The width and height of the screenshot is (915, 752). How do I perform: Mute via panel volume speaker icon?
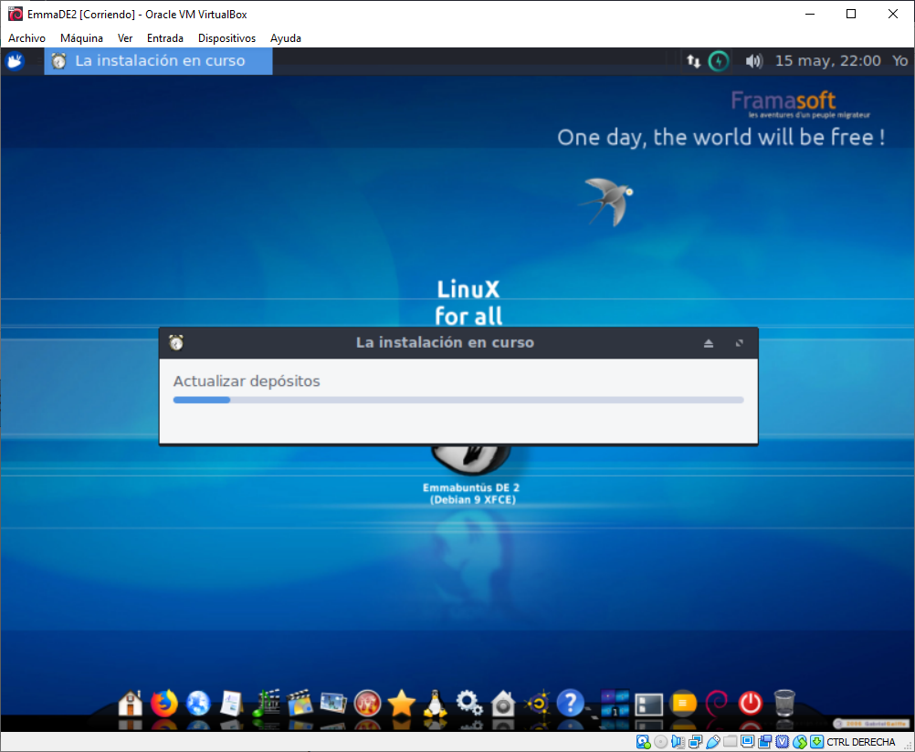(753, 61)
